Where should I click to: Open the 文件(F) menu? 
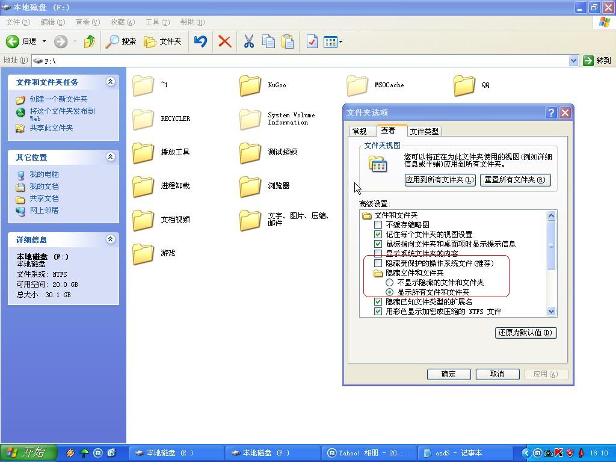click(17, 22)
